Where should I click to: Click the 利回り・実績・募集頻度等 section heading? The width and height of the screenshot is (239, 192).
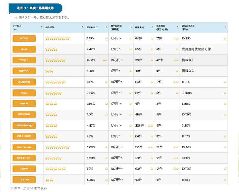tap(35, 8)
